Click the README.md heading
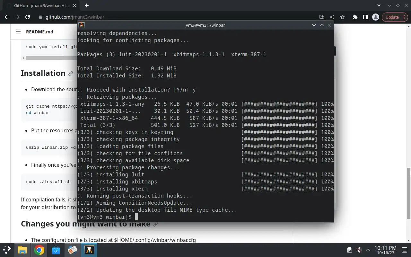Viewport: 411px width, 257px height. (39, 31)
